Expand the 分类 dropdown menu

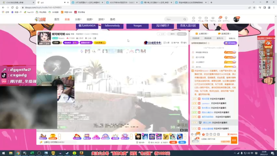(78, 19)
